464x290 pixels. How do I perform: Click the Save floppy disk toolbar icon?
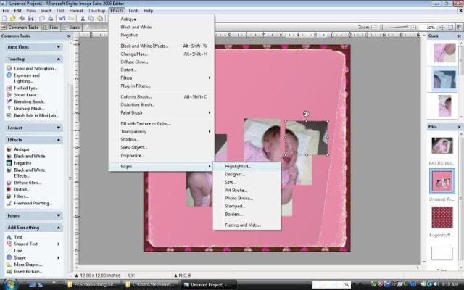click(30, 18)
